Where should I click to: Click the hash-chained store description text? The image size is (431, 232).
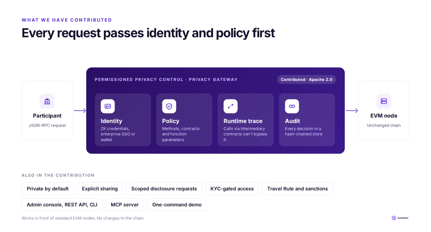[x=304, y=131]
